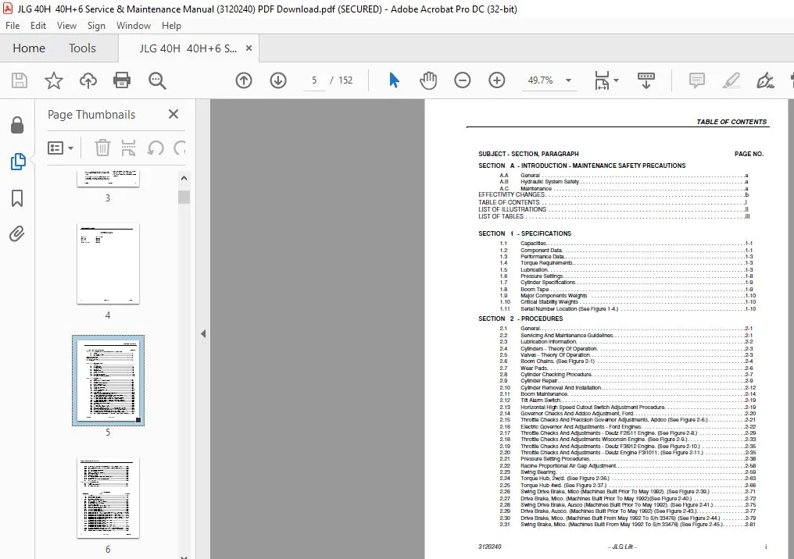794x559 pixels.
Task: Go to next page with the down arrow
Action: click(x=278, y=80)
